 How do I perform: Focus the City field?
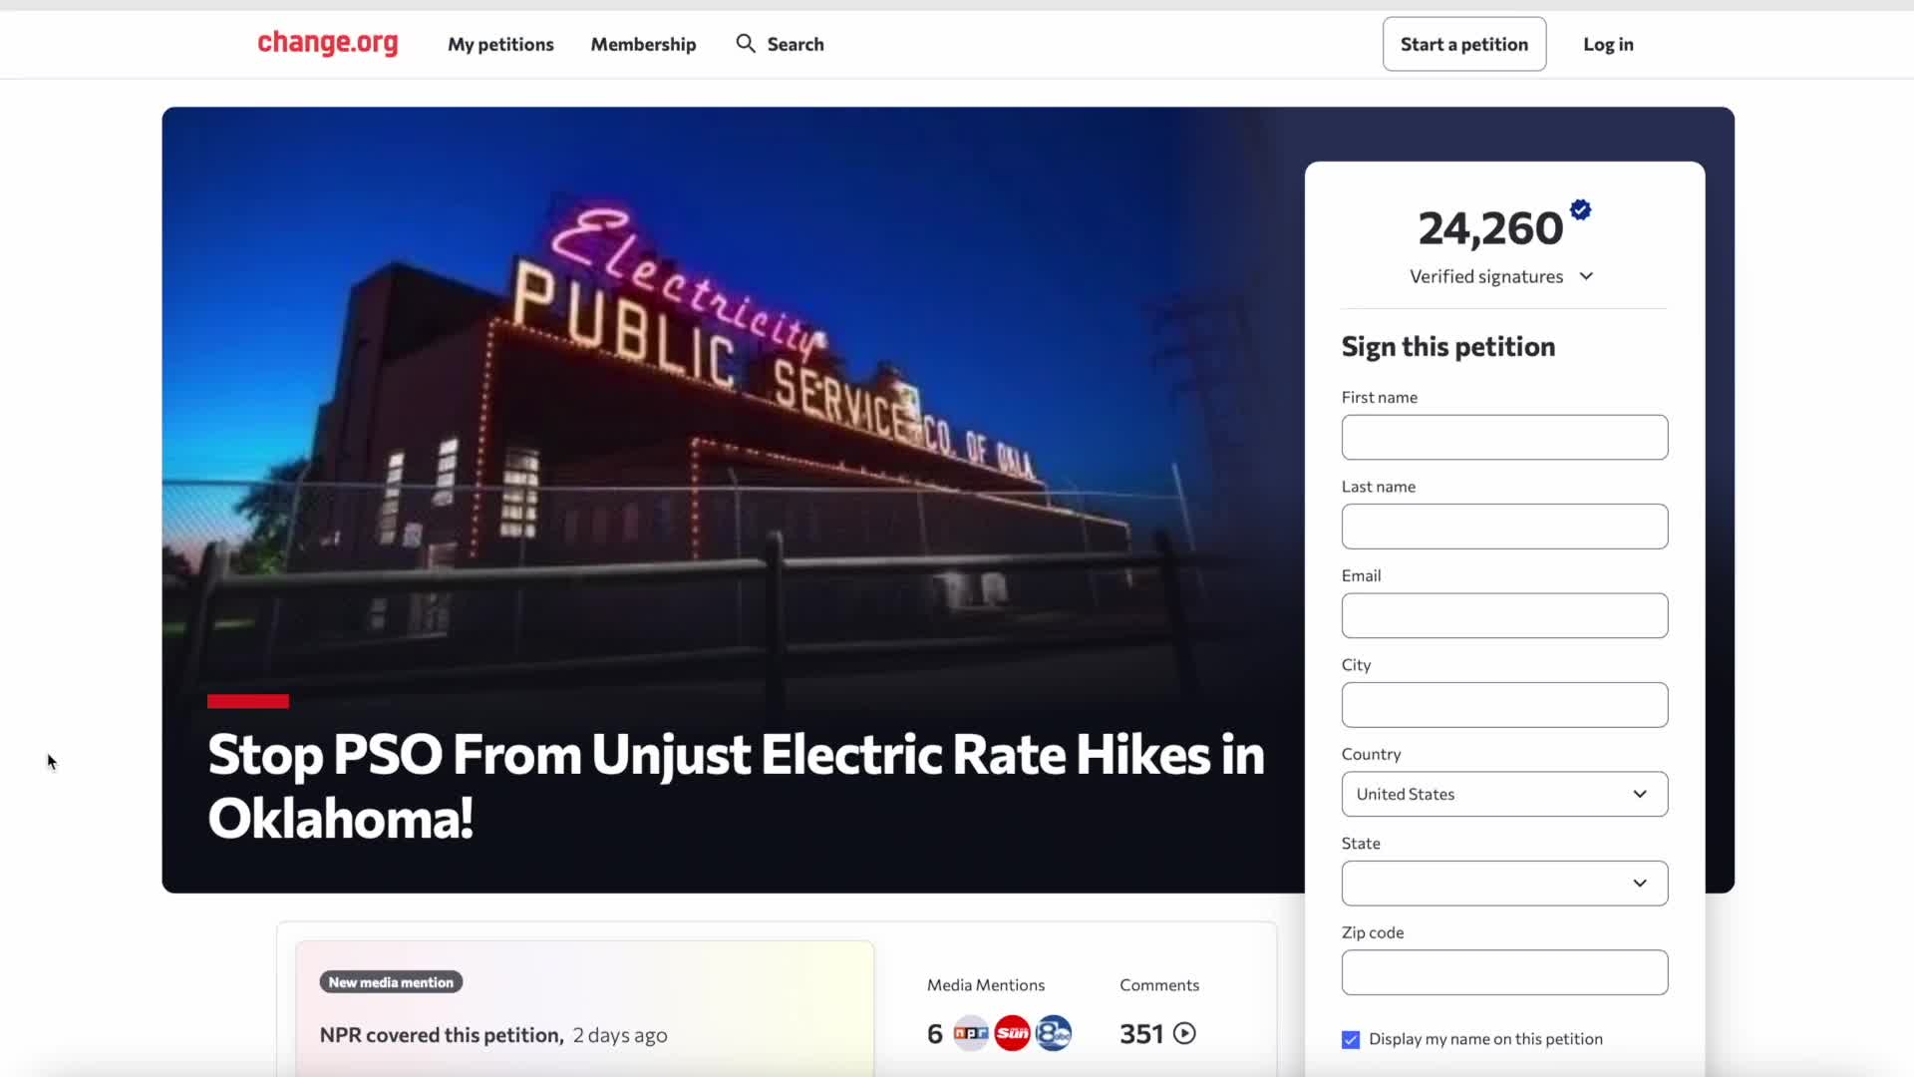[1504, 705]
